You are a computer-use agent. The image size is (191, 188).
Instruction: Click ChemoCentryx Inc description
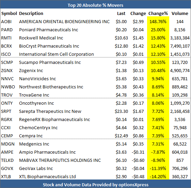click(38, 127)
